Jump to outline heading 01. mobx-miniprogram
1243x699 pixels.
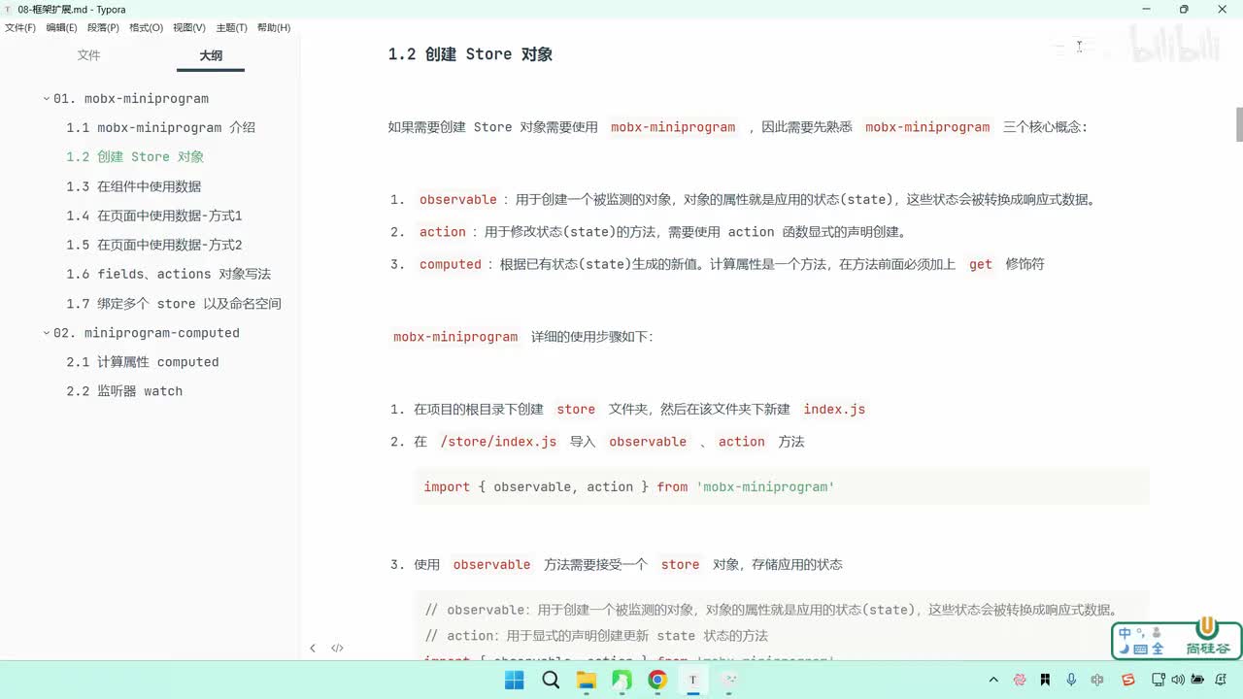click(x=131, y=99)
